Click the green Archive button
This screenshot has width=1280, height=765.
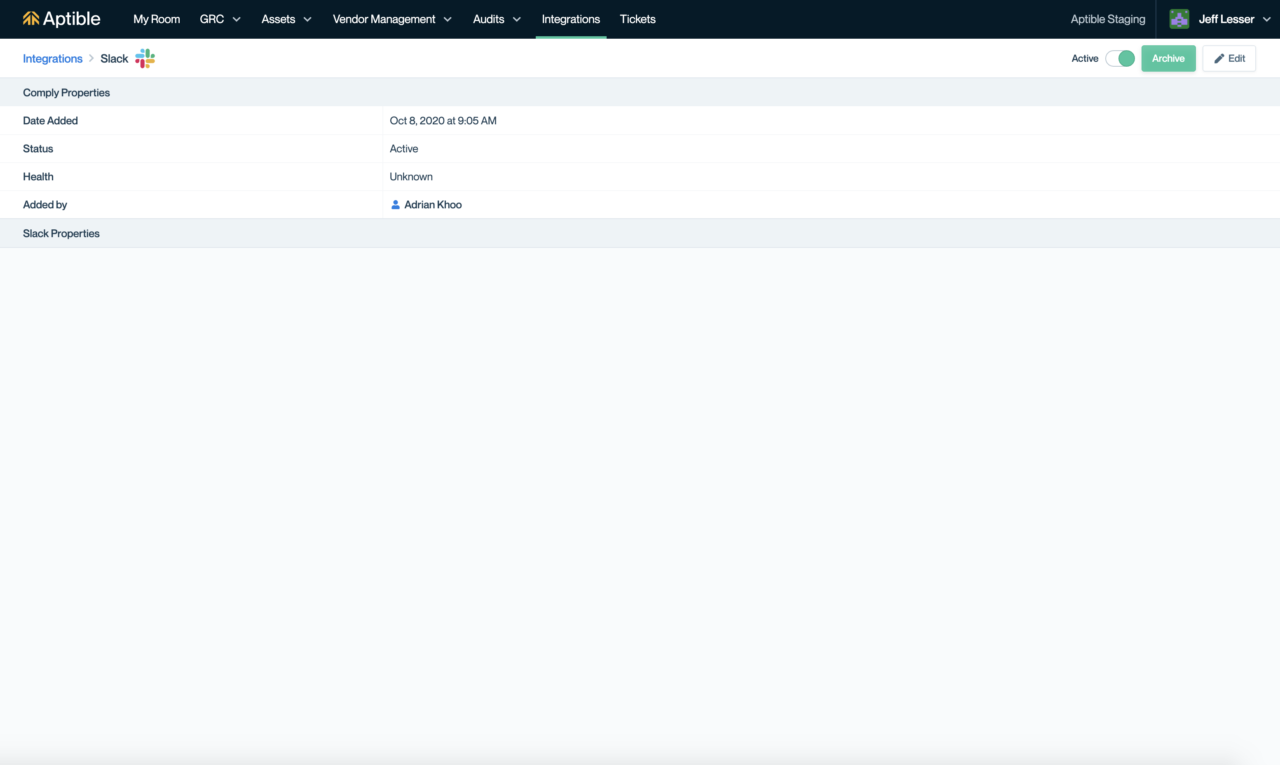[x=1168, y=58]
